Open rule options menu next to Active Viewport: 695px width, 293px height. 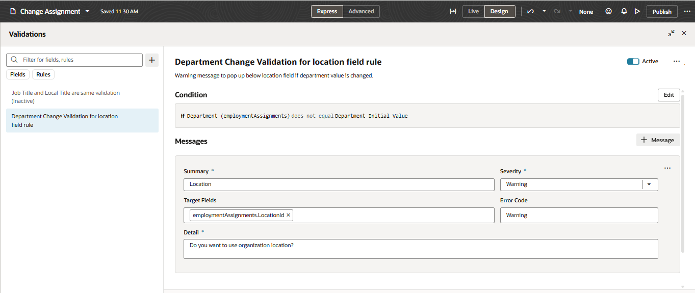point(677,61)
